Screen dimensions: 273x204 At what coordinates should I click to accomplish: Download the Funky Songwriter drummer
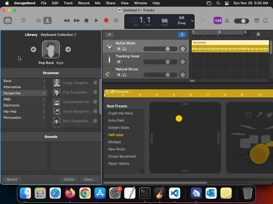point(95,83)
